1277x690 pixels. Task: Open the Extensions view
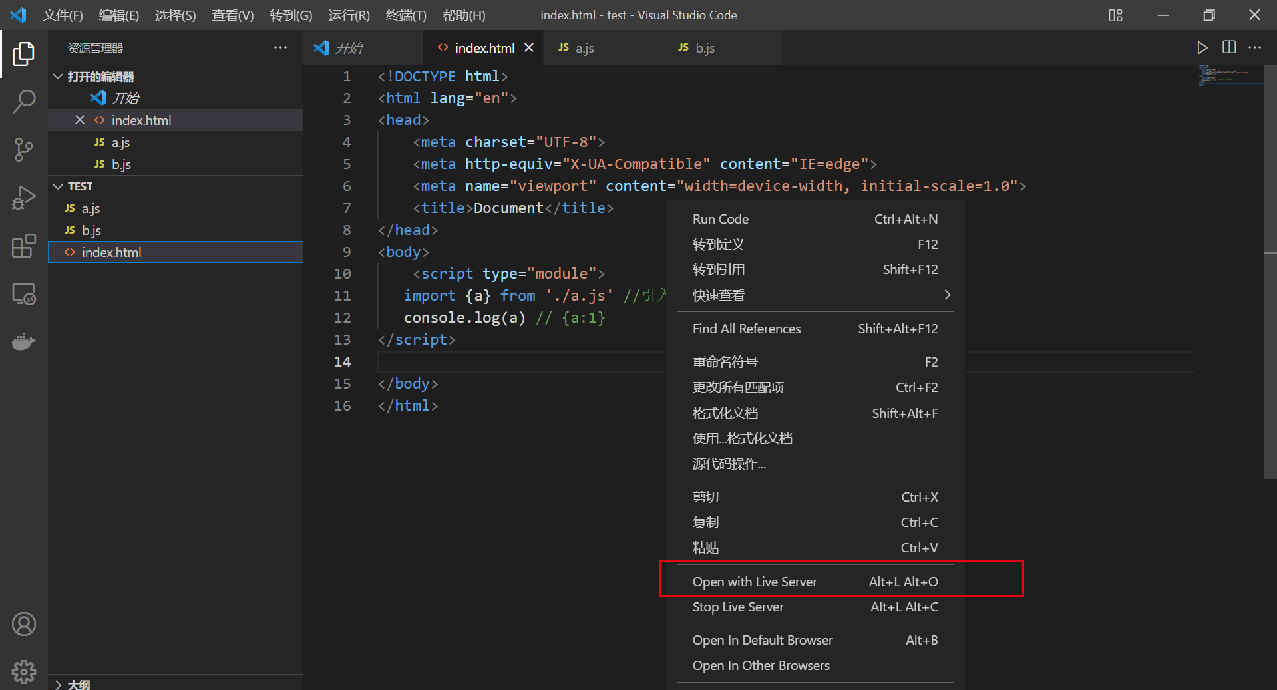24,246
